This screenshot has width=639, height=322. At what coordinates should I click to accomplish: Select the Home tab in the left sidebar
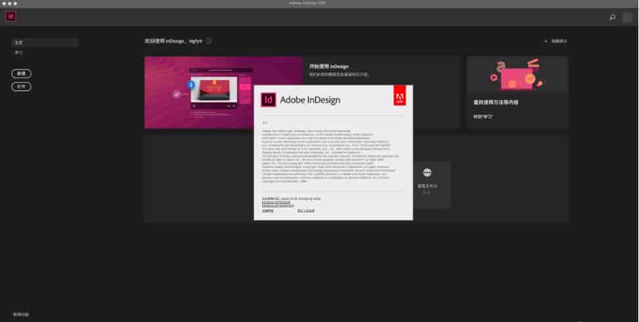[44, 43]
